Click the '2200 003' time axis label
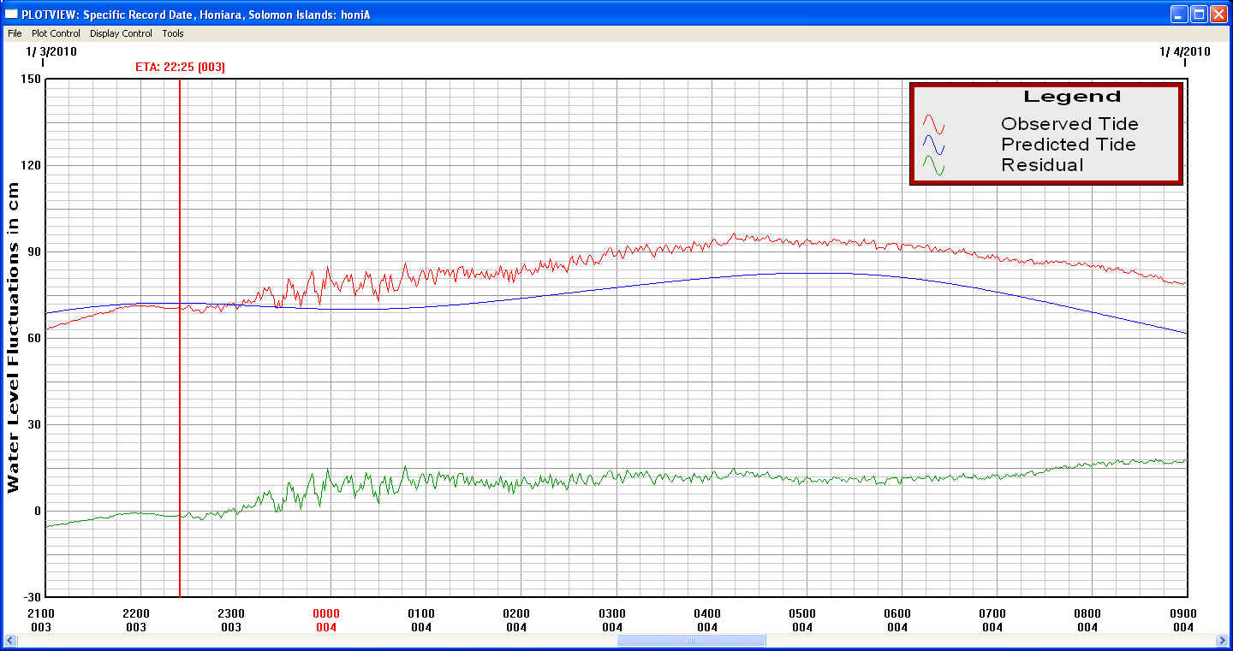 [136, 620]
